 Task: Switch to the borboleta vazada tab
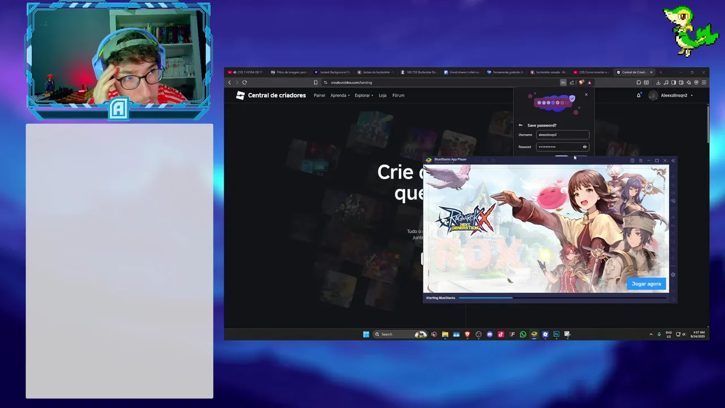click(548, 72)
